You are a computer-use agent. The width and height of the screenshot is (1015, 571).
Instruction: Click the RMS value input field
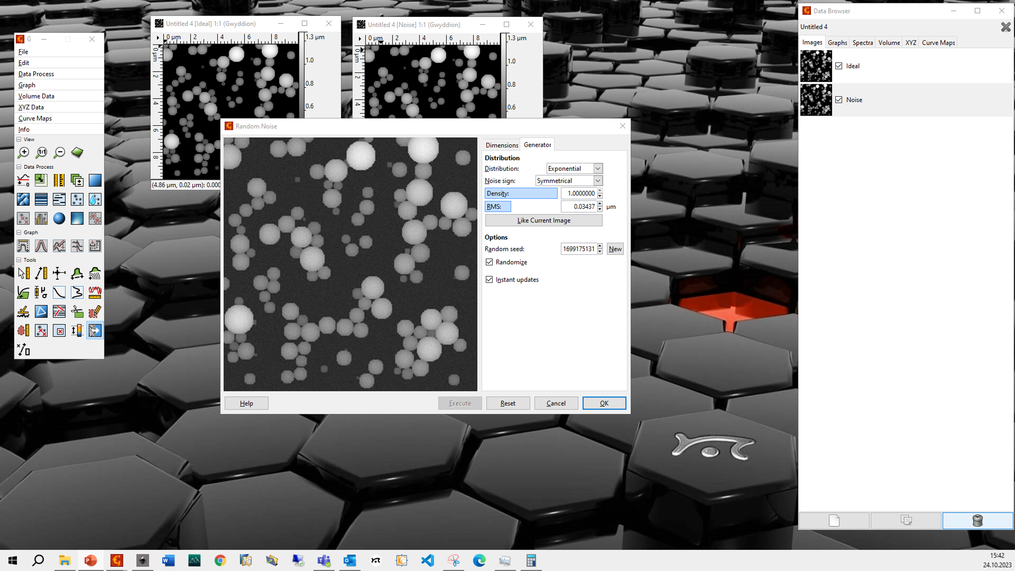tap(578, 206)
